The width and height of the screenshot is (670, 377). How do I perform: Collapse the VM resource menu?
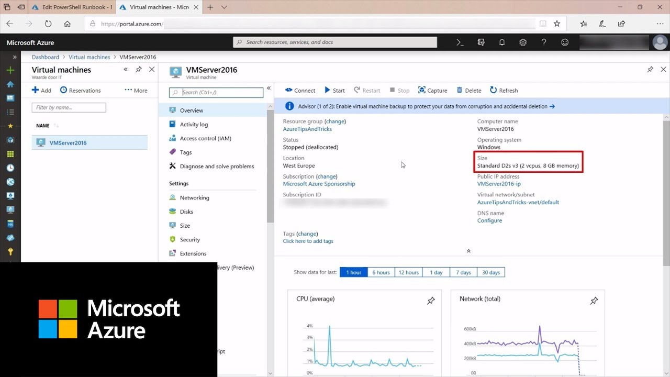pos(269,88)
